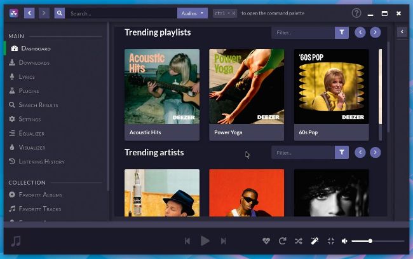This screenshot has height=259, width=413.
Task: Open Lyrics in the sidebar
Action: (x=22, y=77)
